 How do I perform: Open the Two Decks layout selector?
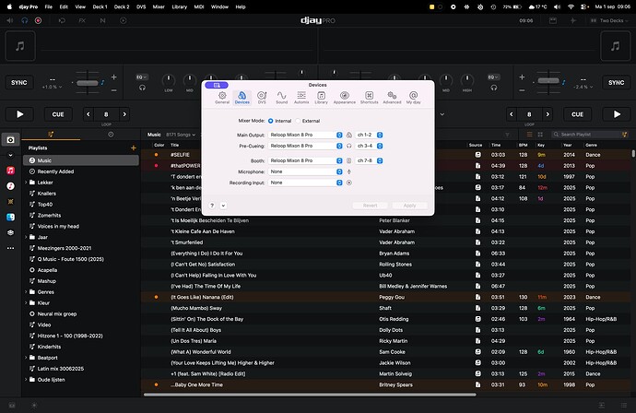610,20
